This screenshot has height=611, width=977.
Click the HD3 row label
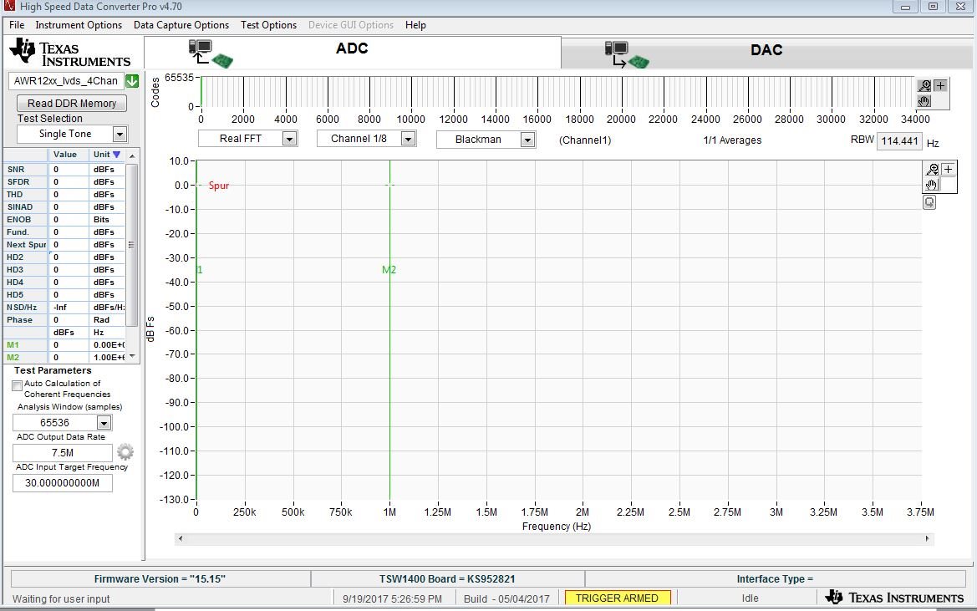pos(15,270)
